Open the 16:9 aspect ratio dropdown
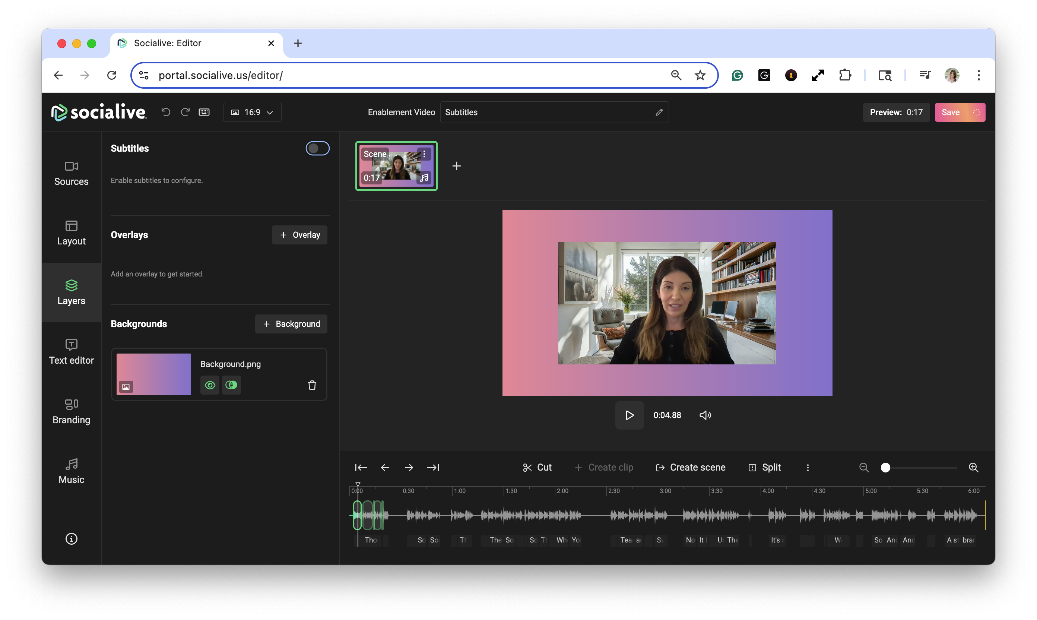Image resolution: width=1037 pixels, height=620 pixels. 252,113
